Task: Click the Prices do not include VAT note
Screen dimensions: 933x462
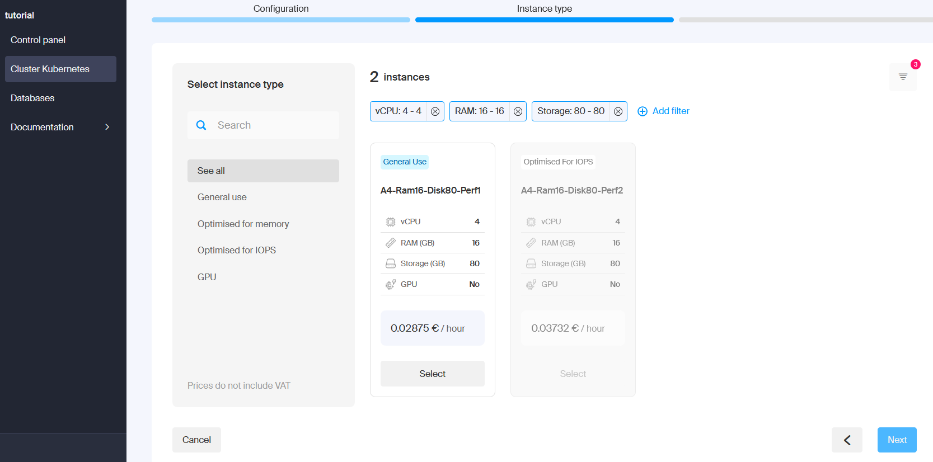Action: [x=239, y=385]
